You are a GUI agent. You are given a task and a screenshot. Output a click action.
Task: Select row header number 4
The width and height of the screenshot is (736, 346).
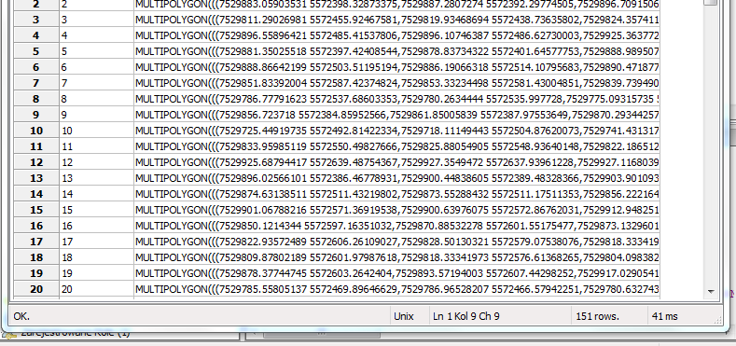click(36, 35)
